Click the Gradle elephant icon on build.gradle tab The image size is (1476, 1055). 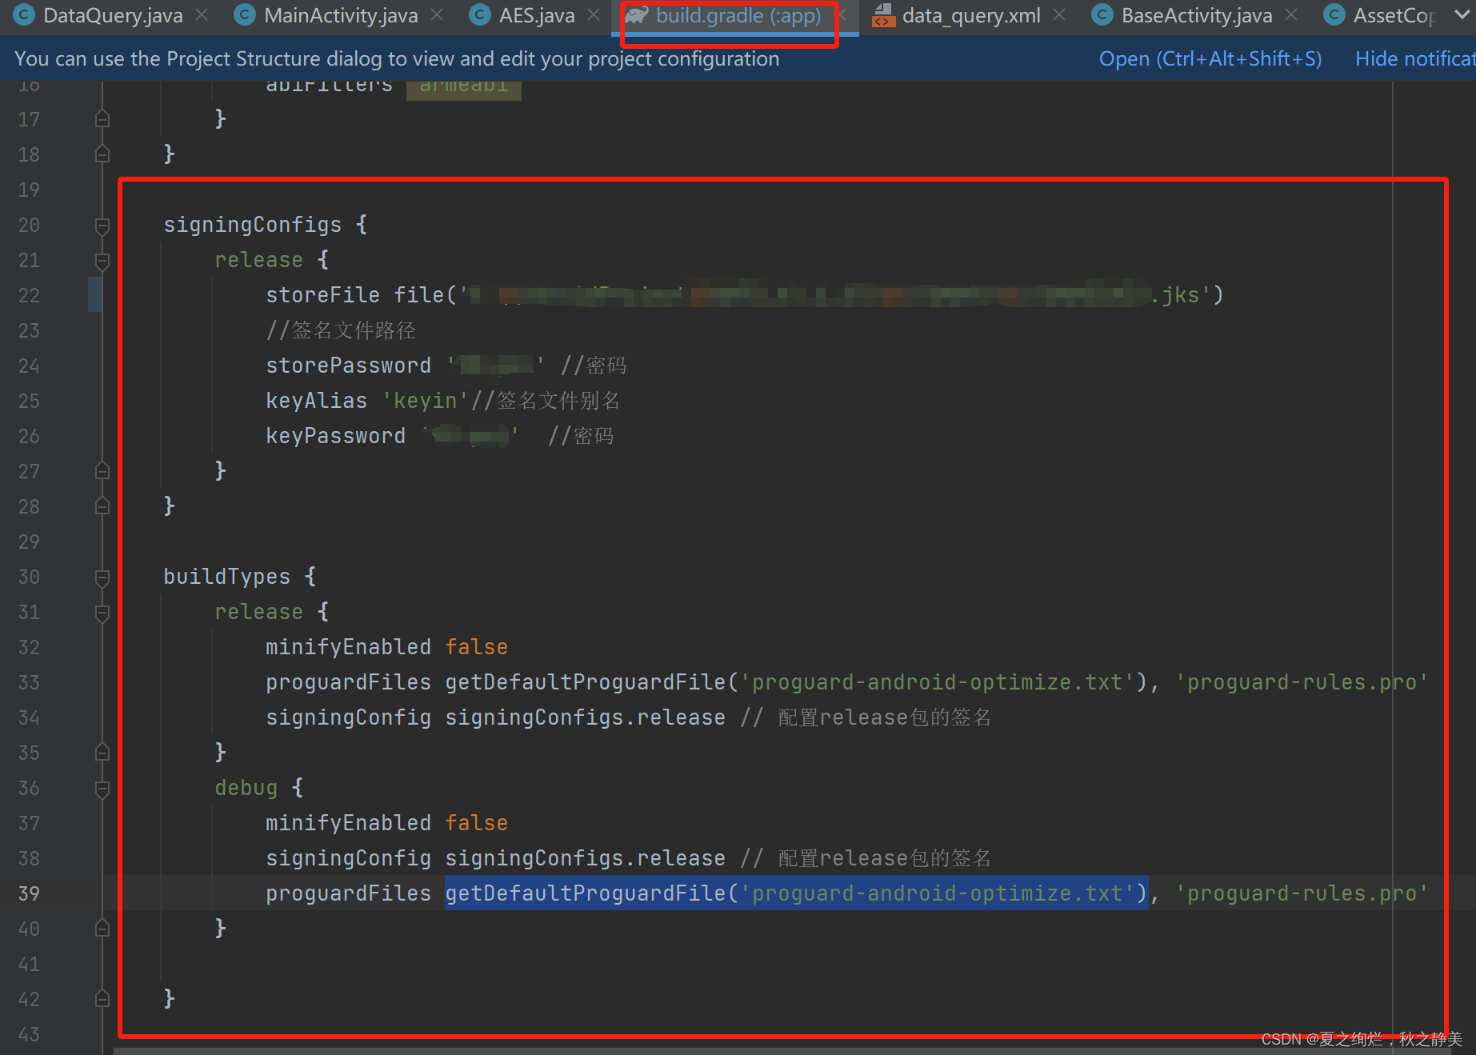point(636,15)
